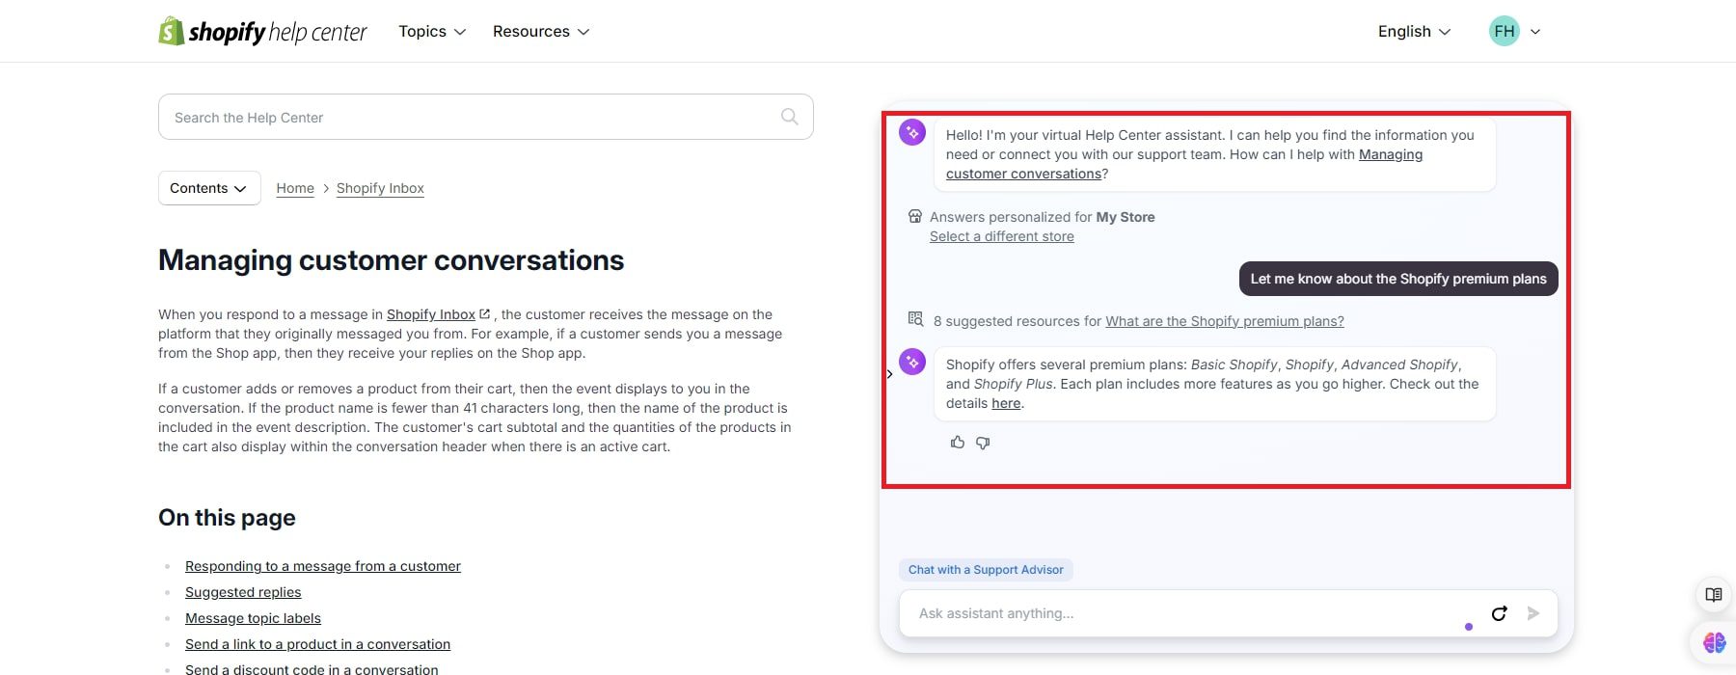The image size is (1736, 675).
Task: Open the reading guide icon on right edge
Action: tap(1713, 595)
